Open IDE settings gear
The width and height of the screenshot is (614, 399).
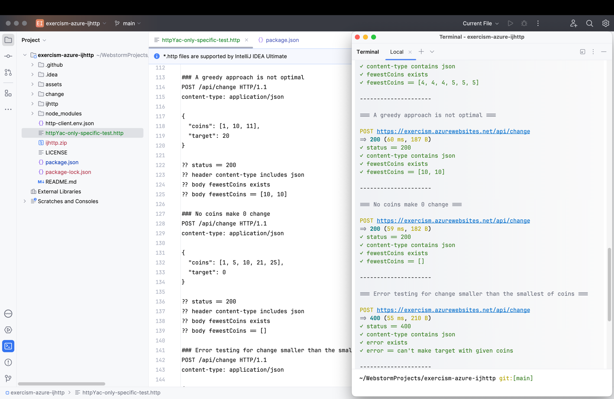coord(605,24)
